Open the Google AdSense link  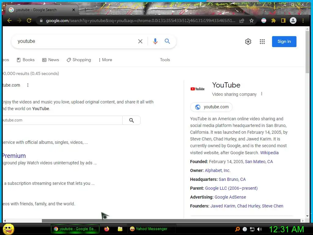[x=230, y=197]
